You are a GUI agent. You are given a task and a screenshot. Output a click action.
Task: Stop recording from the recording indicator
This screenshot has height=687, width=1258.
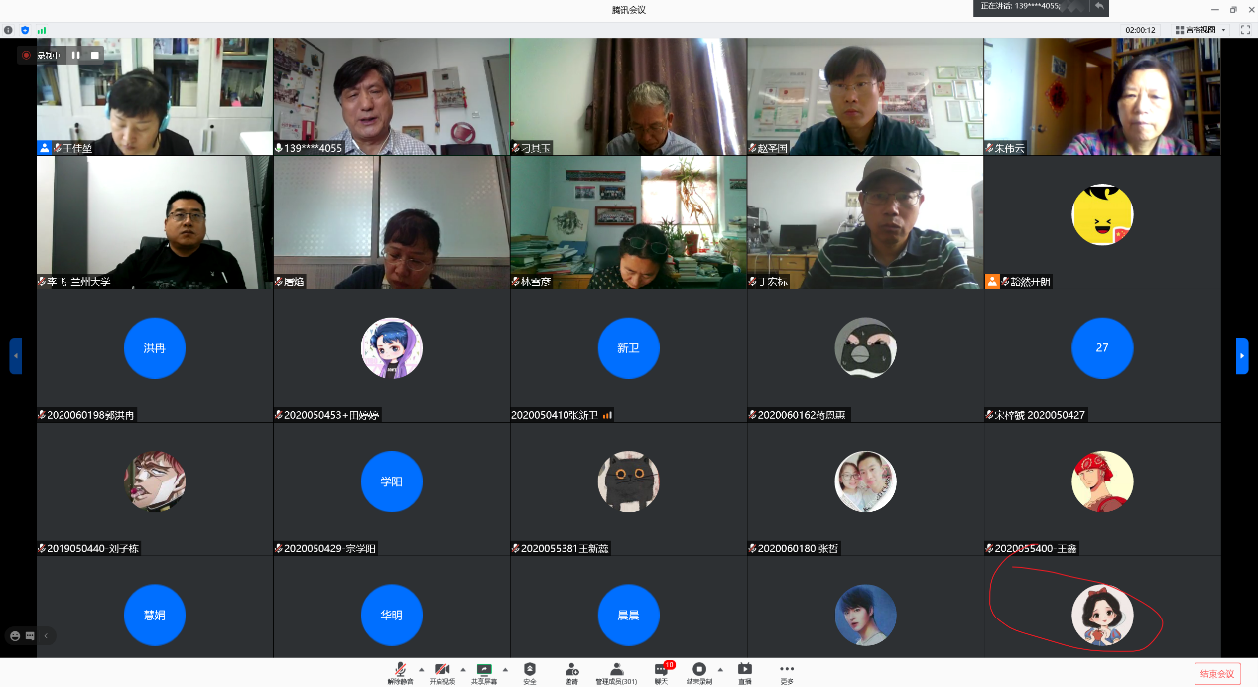[95, 55]
